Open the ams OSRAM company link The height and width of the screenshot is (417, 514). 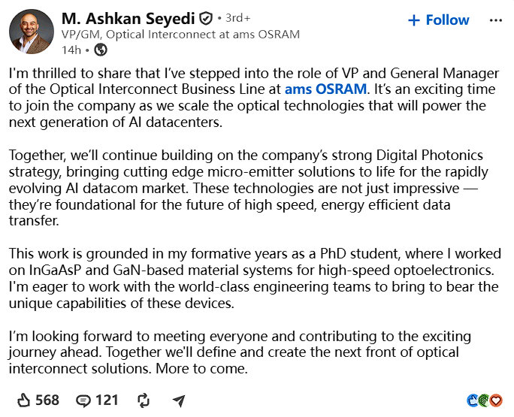325,89
